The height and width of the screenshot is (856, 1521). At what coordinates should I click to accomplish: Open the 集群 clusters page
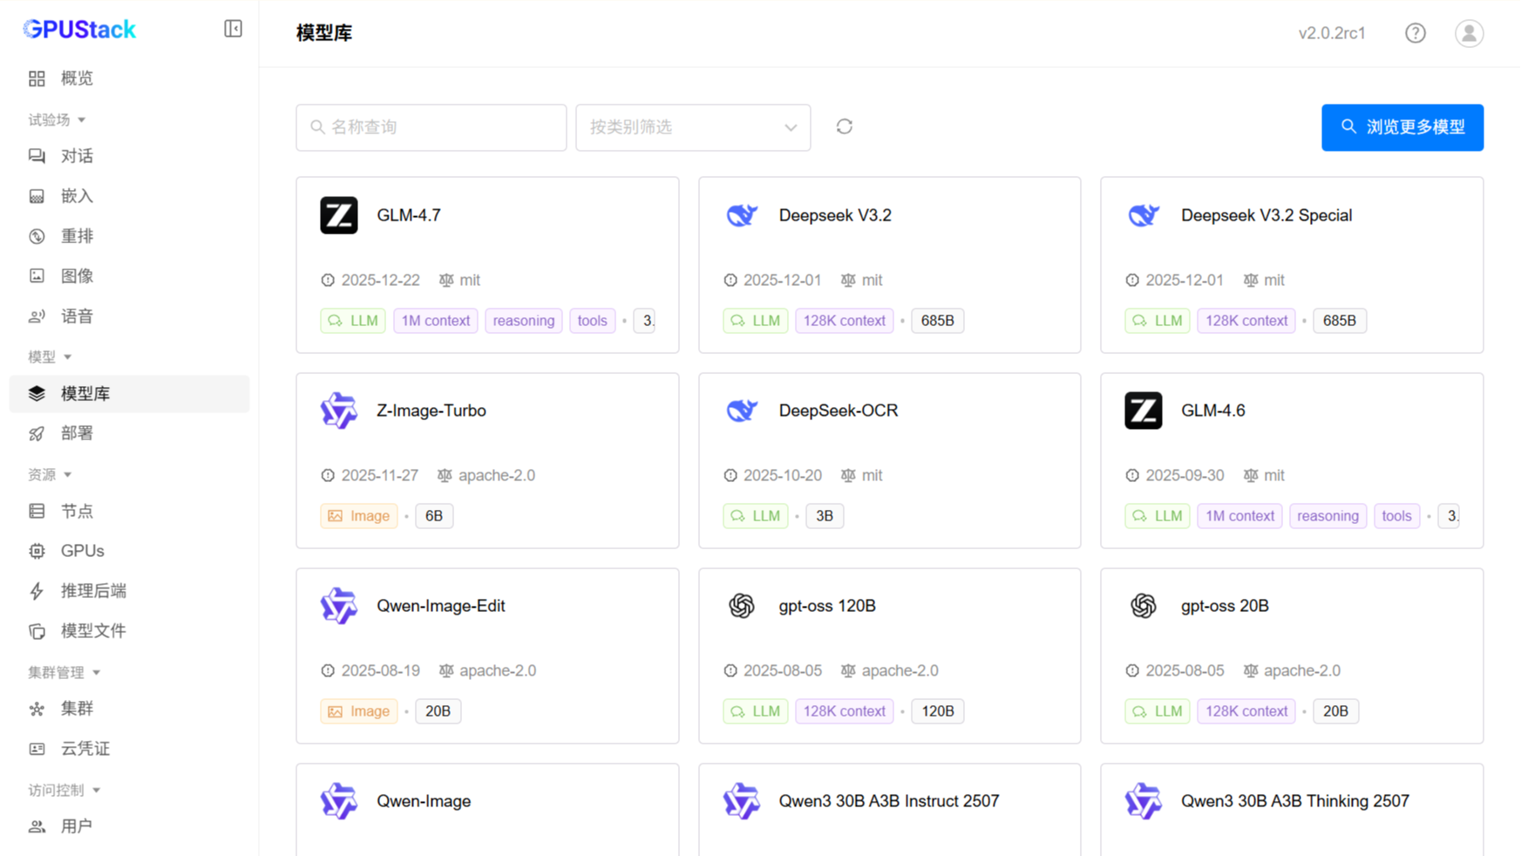coord(129,709)
